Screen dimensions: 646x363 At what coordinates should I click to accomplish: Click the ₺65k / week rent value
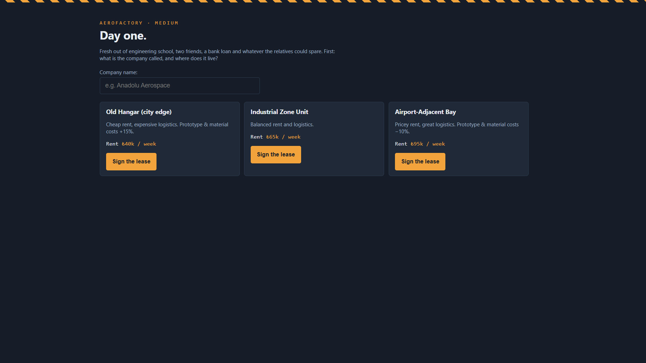tap(283, 137)
